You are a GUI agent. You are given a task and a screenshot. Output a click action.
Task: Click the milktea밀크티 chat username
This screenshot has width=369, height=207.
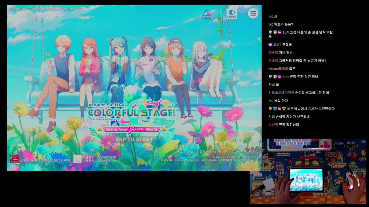point(278,69)
